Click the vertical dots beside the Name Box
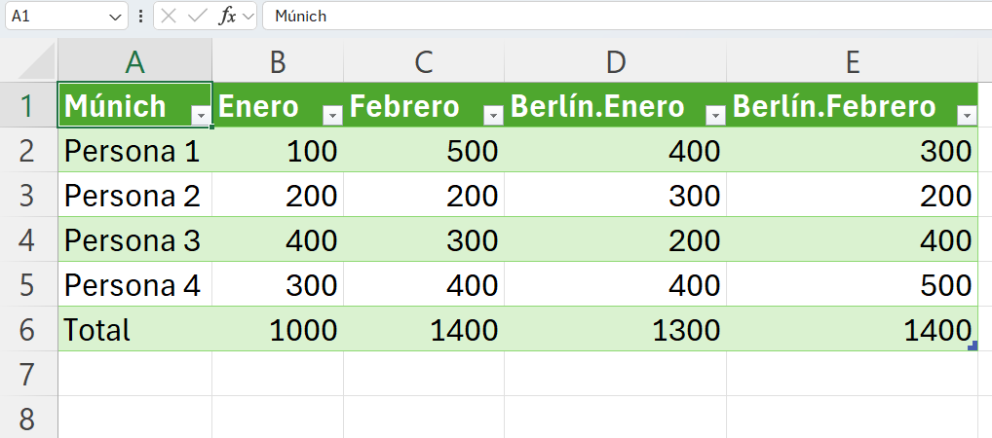 142,17
